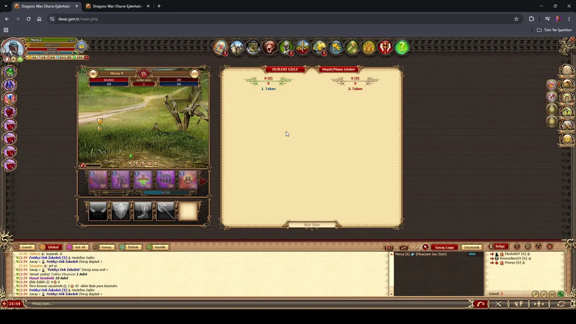Select the boots equipment slot

143,211
